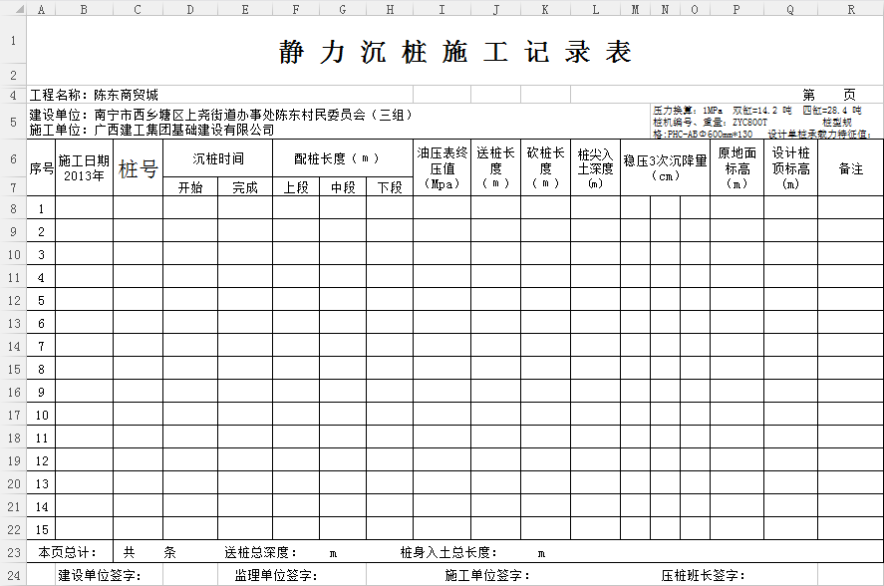Select the 监理单位签字 cell

point(275,575)
